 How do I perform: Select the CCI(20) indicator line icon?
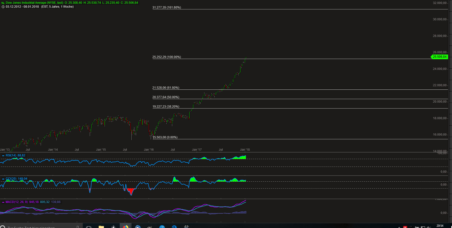[3, 179]
